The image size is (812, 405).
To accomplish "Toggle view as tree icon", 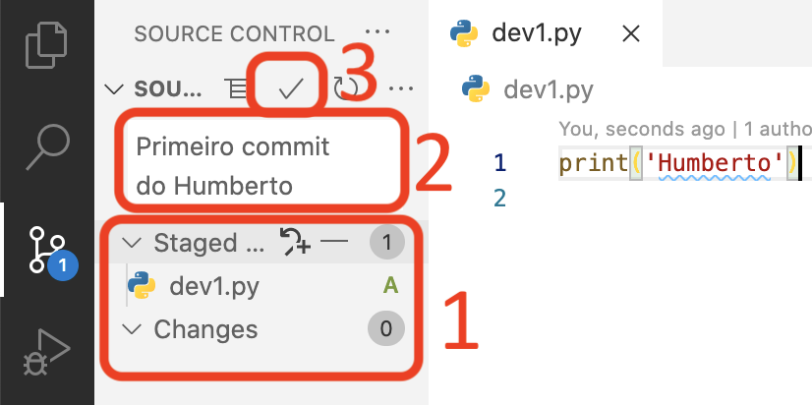I will [236, 89].
